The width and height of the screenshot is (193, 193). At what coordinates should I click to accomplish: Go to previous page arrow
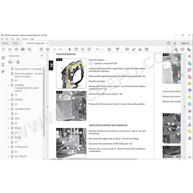41,49
